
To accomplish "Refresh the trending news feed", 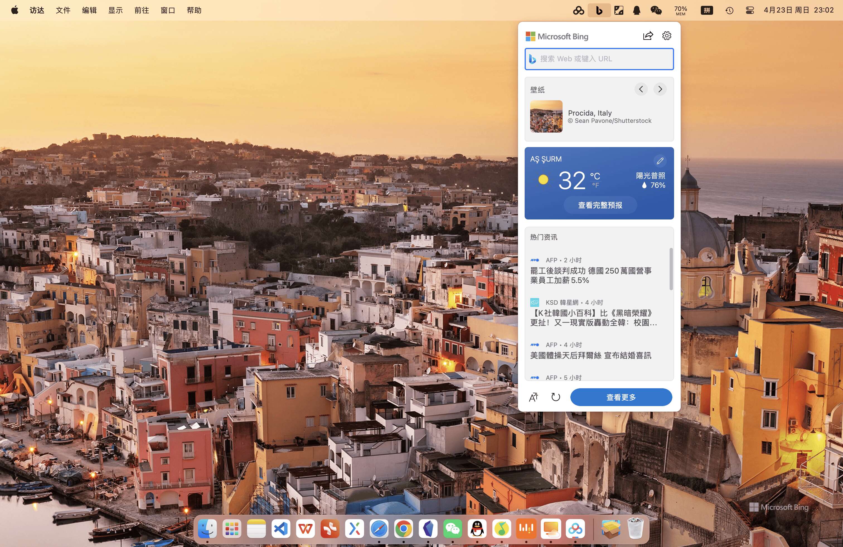I will pyautogui.click(x=555, y=397).
